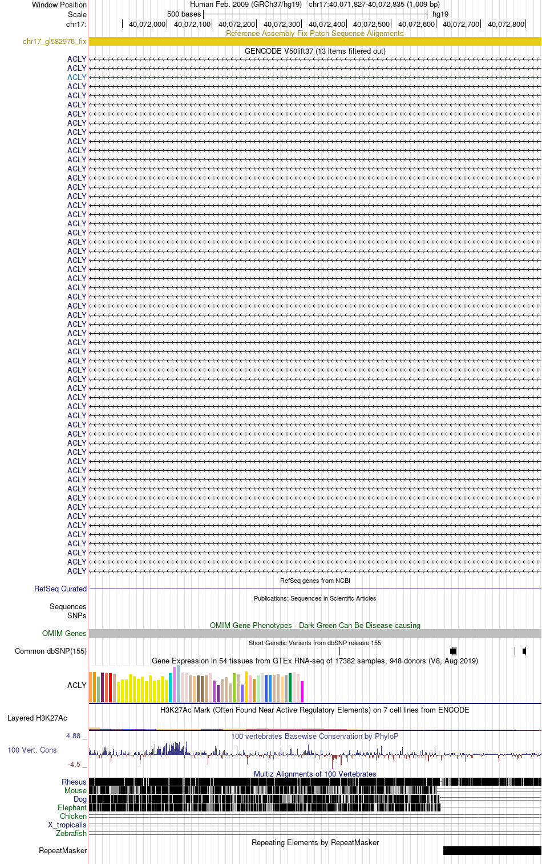Open 100 vertebrates Basewise Conservation by PhyloP title
Image resolution: width=542 pixels, height=864 pixels.
pyautogui.click(x=315, y=736)
